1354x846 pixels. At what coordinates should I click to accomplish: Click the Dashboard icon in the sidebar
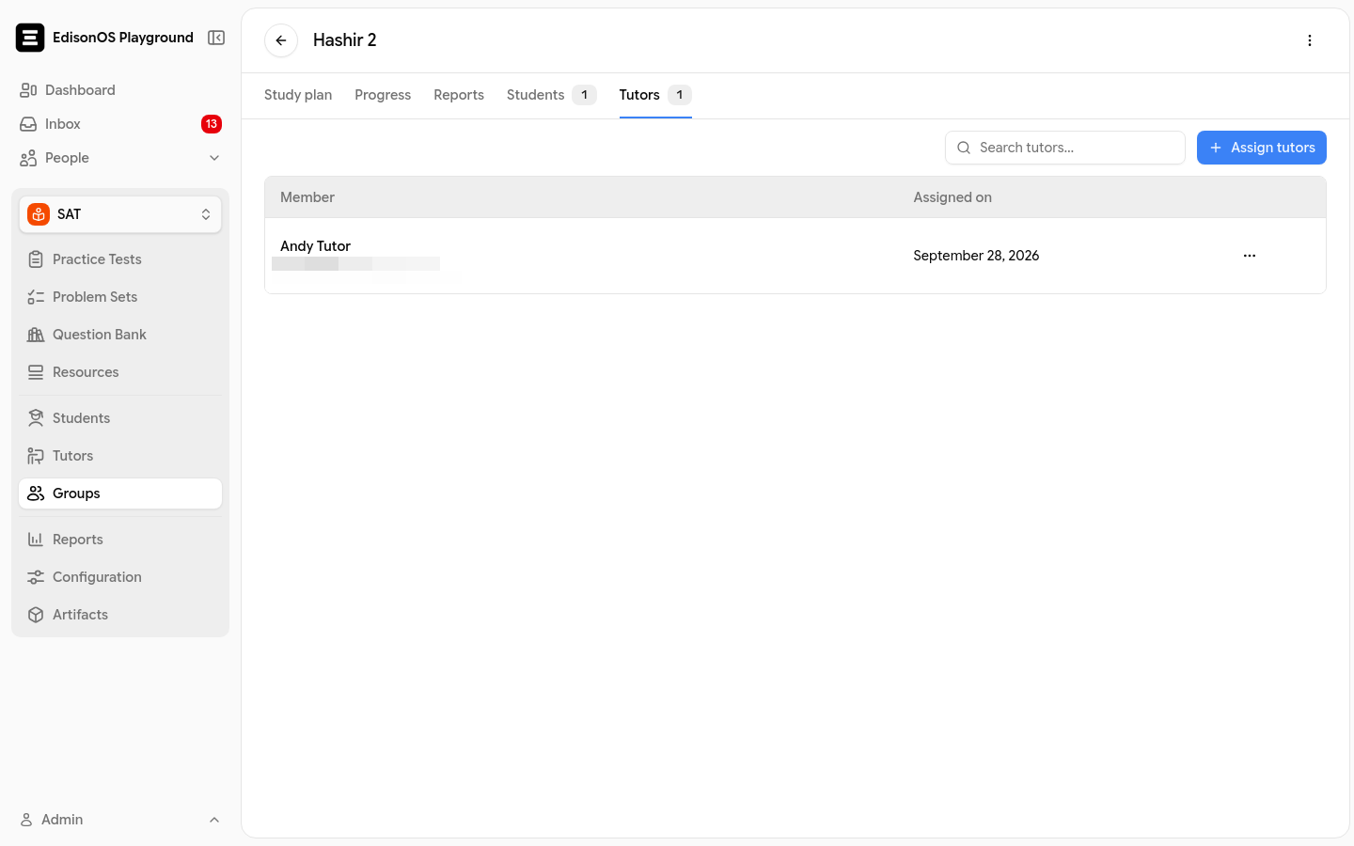pyautogui.click(x=28, y=90)
